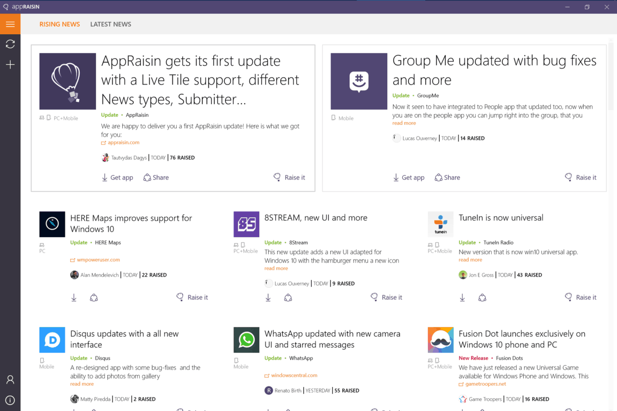
Task: Click the 76 RAISED count
Action: point(182,158)
